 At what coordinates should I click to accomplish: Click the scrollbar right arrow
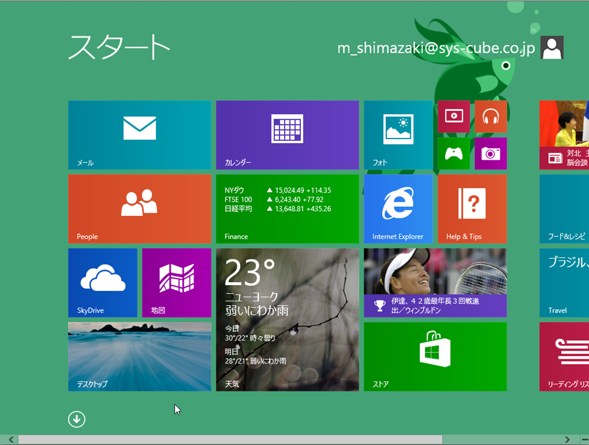pyautogui.click(x=567, y=439)
